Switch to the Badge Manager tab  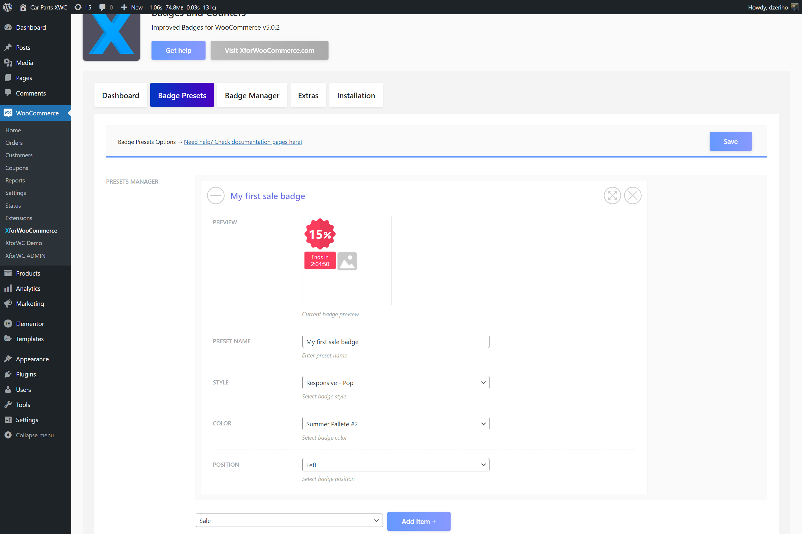click(252, 95)
